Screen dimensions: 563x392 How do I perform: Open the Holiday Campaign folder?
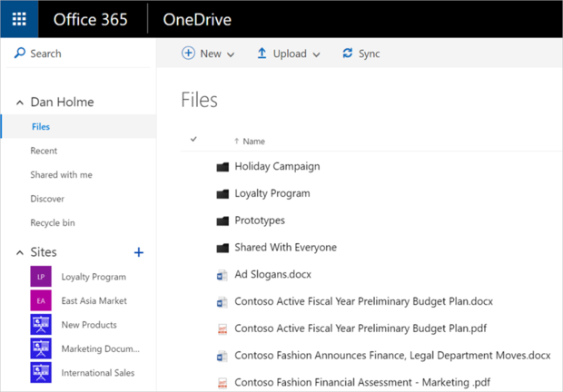click(x=277, y=166)
